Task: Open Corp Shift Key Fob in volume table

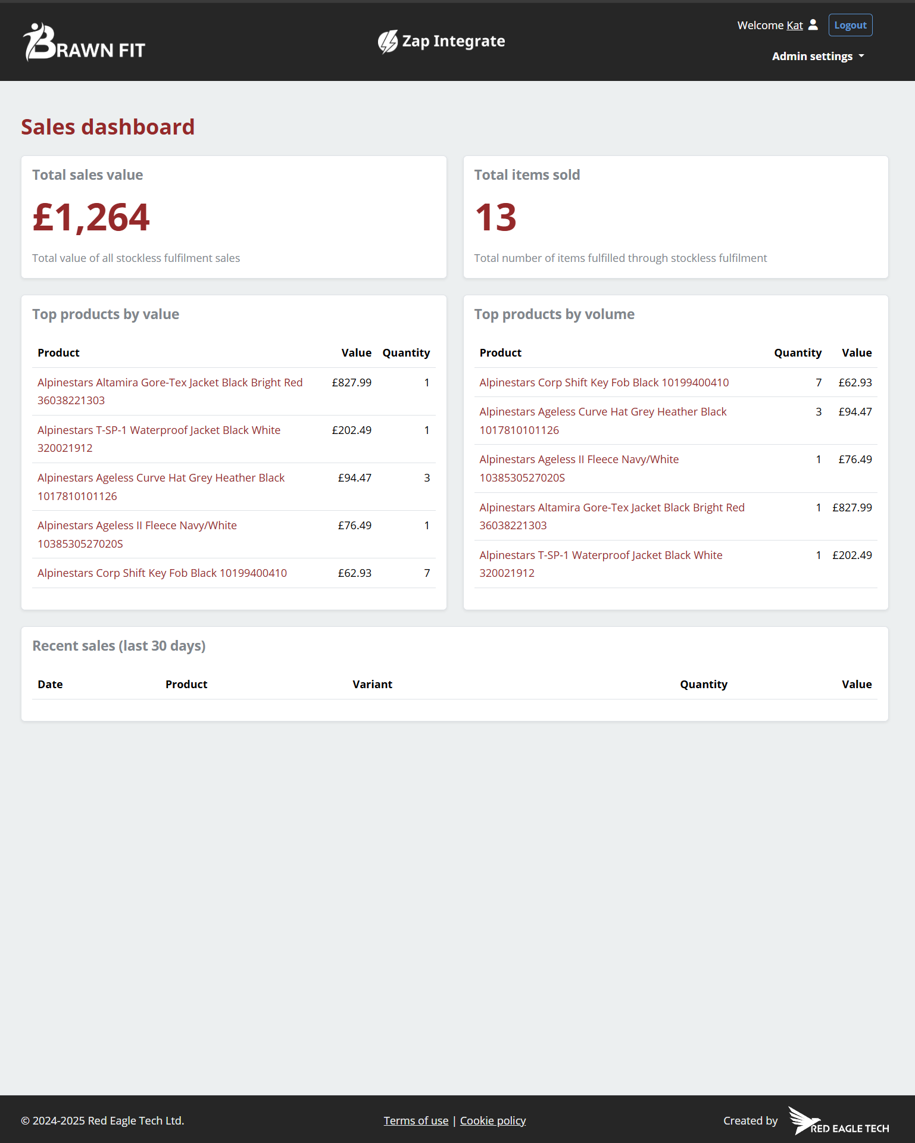Action: coord(604,383)
